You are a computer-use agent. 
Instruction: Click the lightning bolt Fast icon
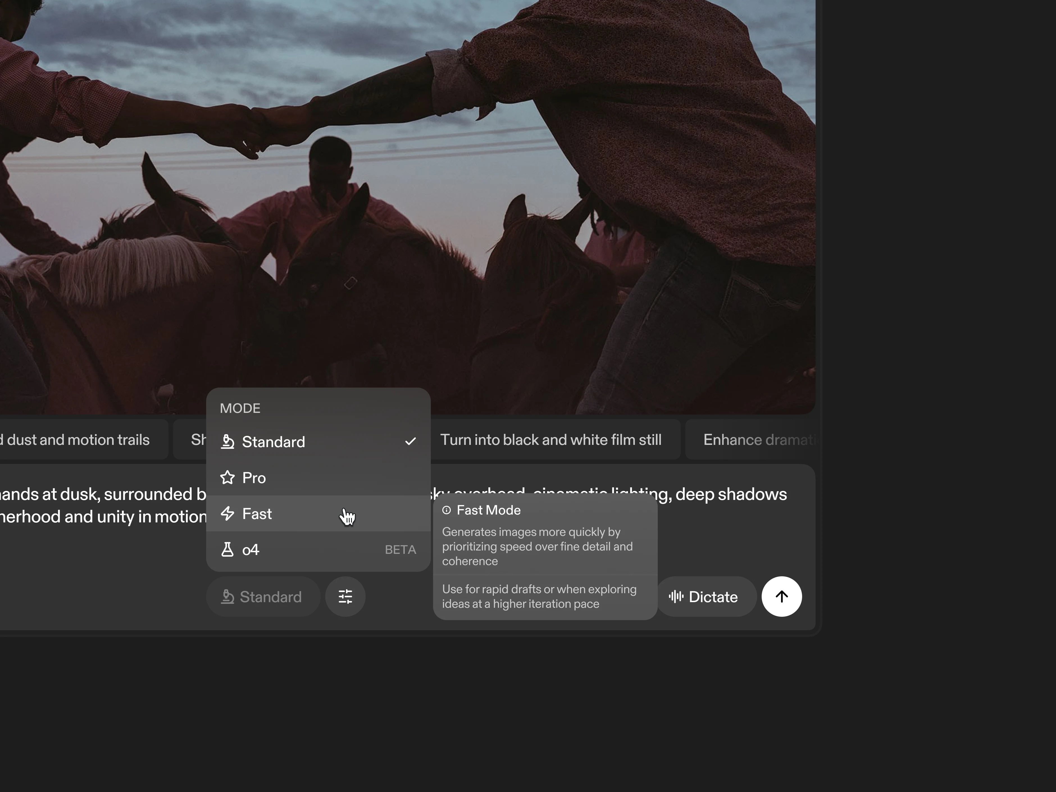click(x=227, y=514)
